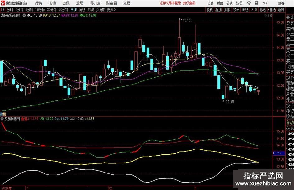Click the 证券交易未登录 login link
The image size is (294, 190).
170,3
